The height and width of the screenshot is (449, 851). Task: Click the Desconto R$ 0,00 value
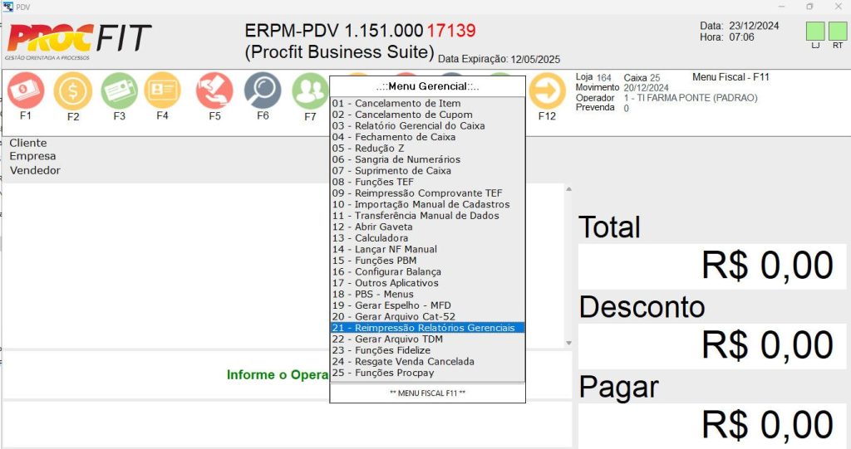767,345
